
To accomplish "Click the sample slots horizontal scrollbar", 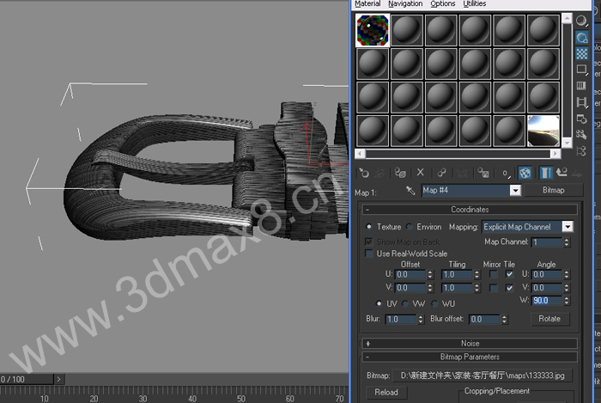I will (x=458, y=154).
